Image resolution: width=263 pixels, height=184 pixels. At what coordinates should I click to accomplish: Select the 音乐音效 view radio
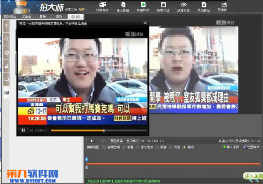pos(137,147)
